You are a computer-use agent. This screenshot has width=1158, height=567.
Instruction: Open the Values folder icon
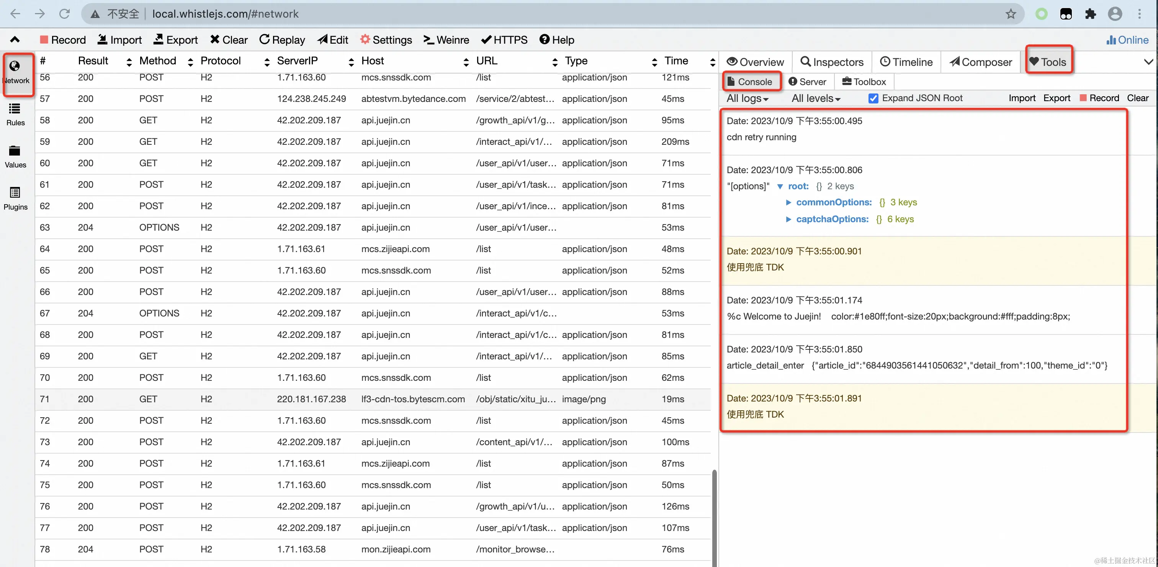pos(15,155)
